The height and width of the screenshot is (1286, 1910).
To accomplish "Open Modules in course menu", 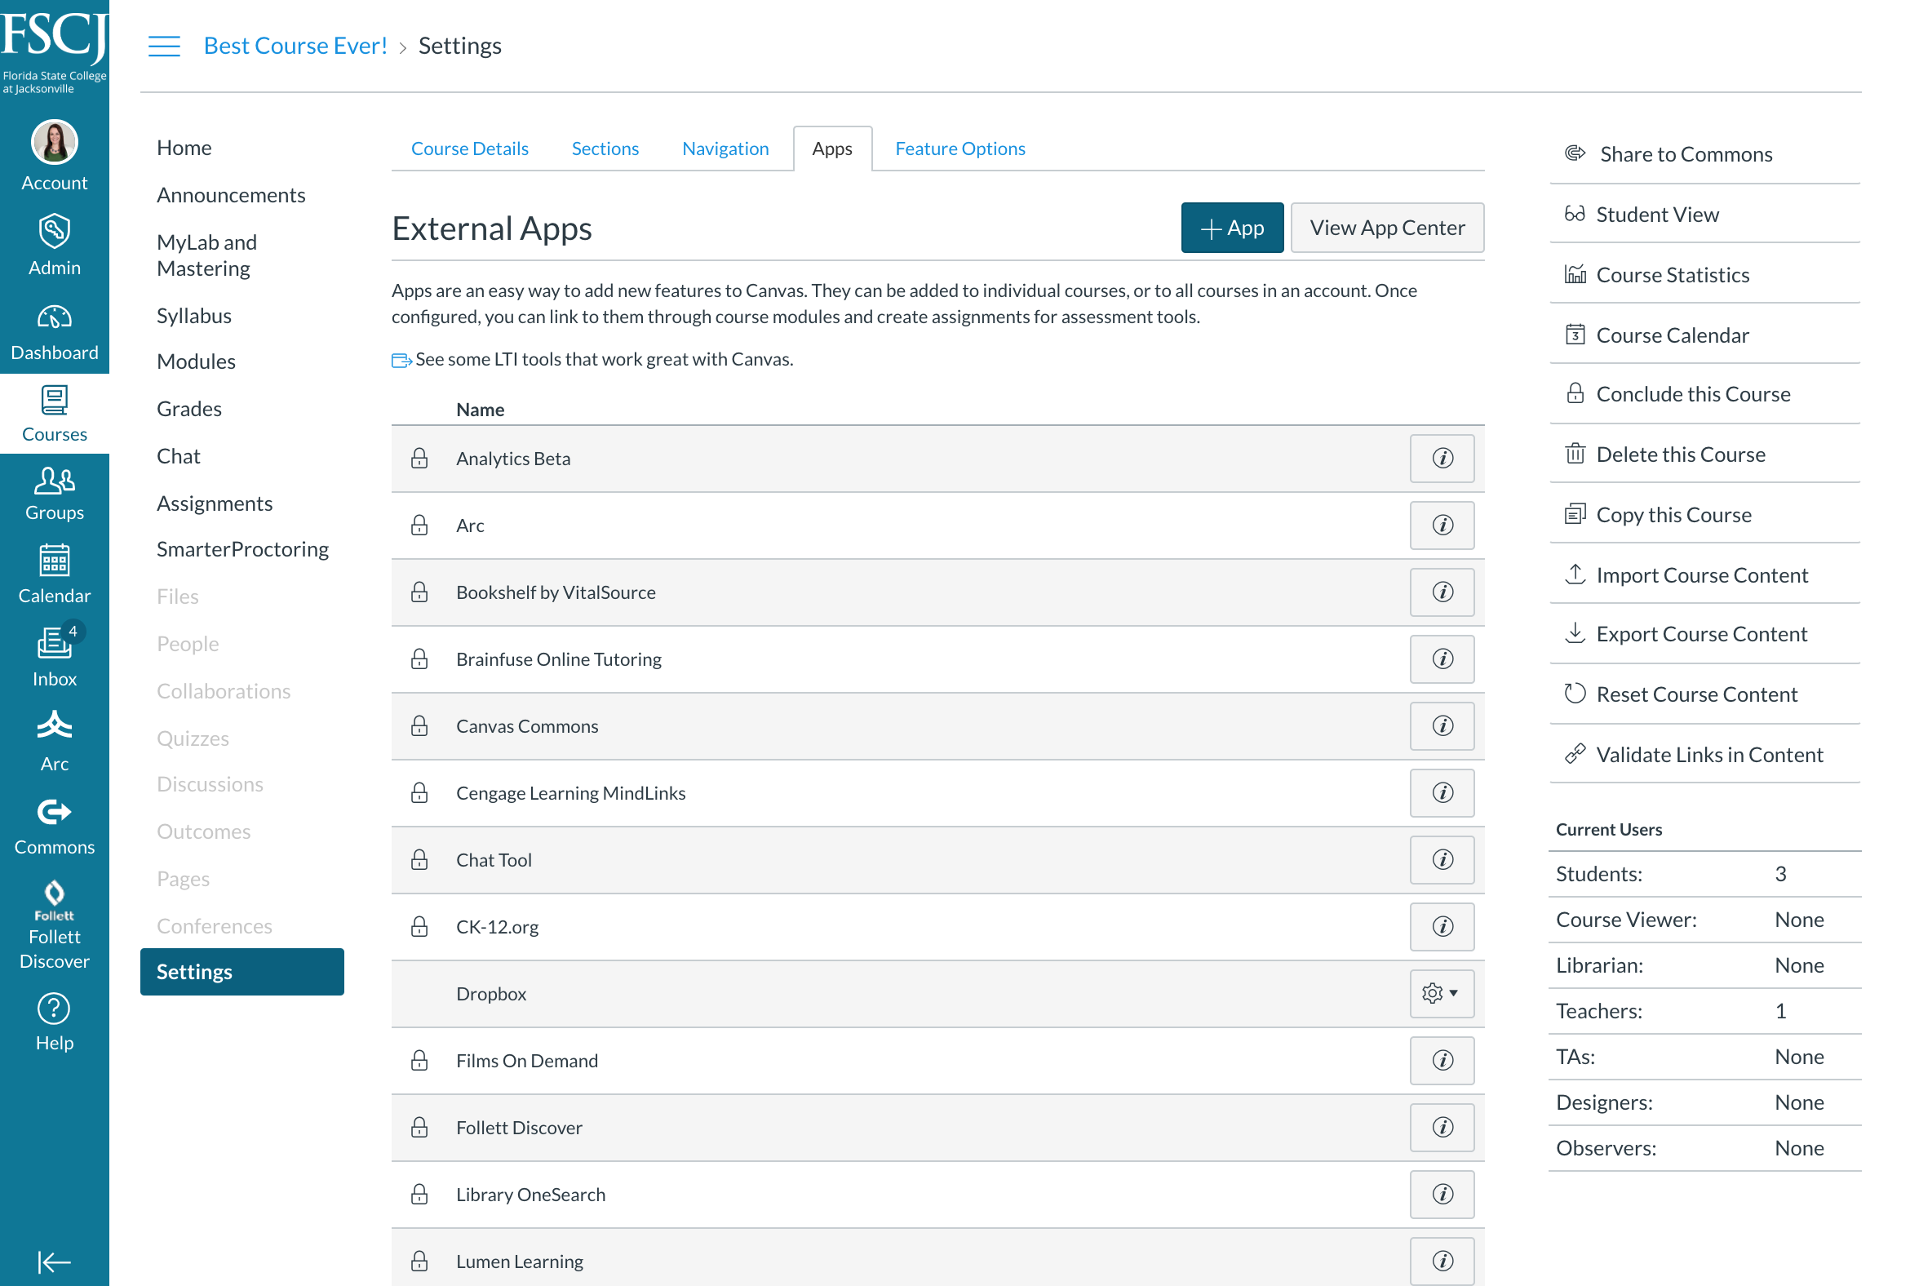I will pos(196,361).
